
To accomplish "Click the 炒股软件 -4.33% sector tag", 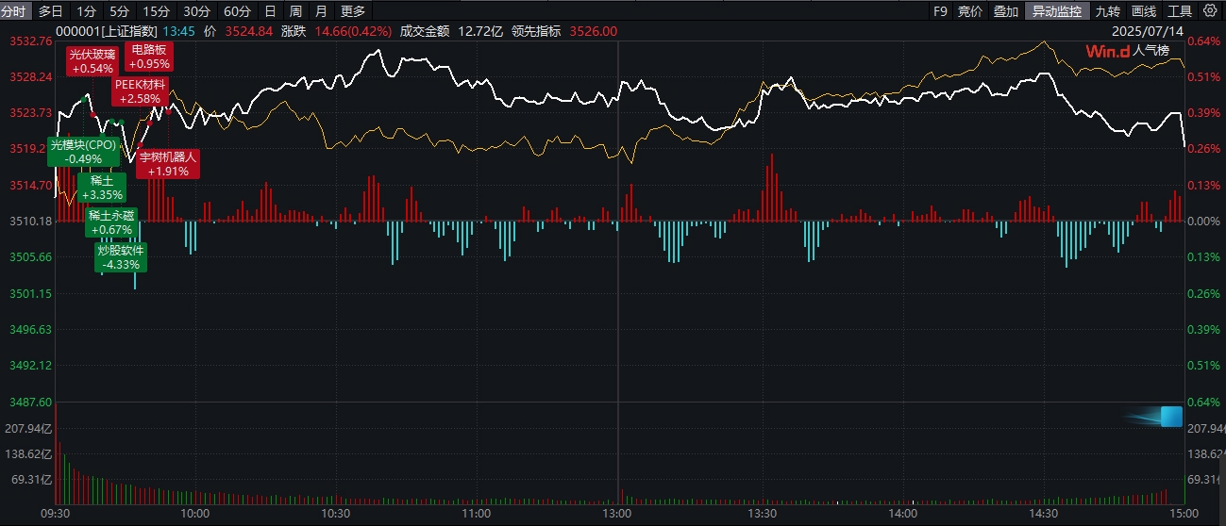I will point(121,257).
